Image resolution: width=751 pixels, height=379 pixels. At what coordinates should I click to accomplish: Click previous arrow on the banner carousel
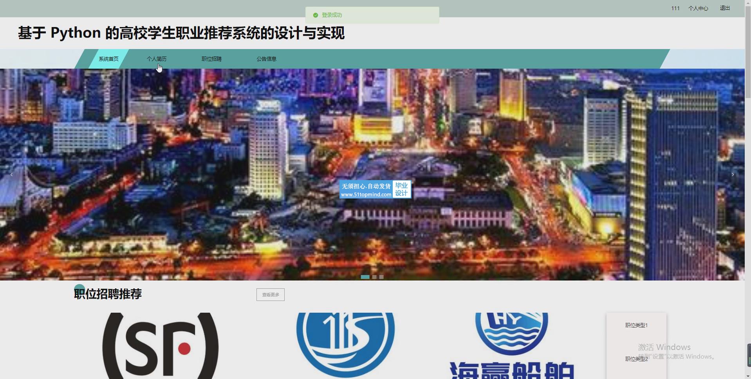(11, 175)
